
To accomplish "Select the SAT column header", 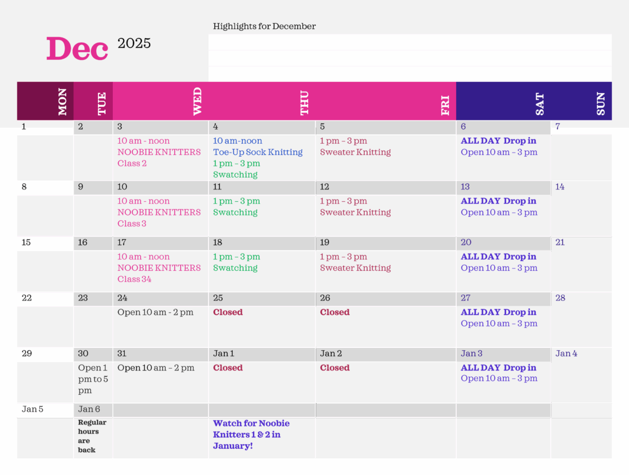I will coord(539,103).
